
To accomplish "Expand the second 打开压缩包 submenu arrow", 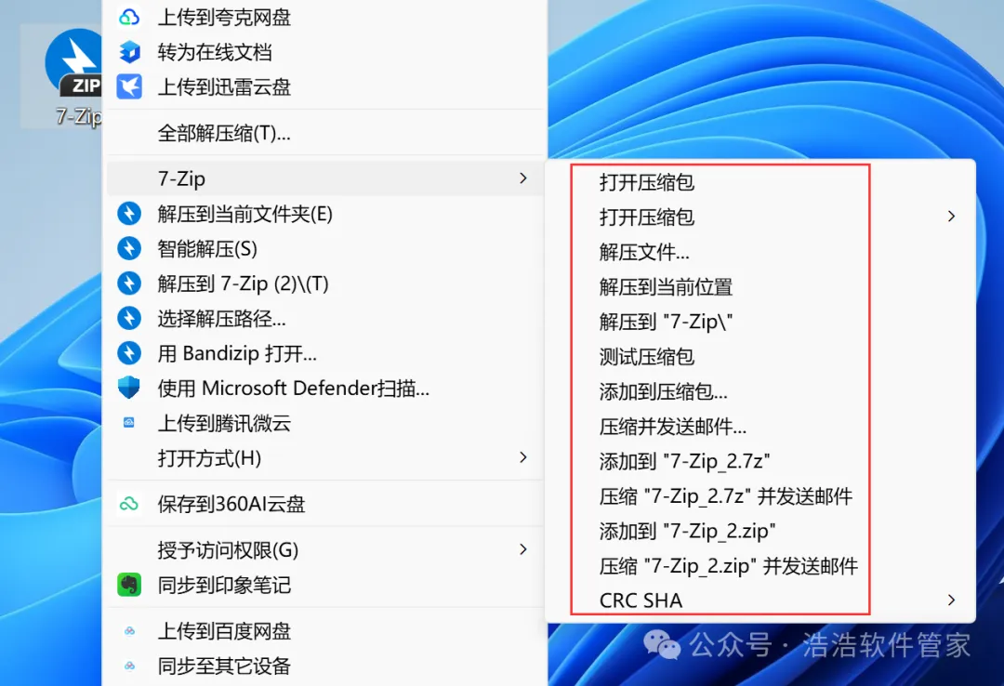I will click(952, 217).
